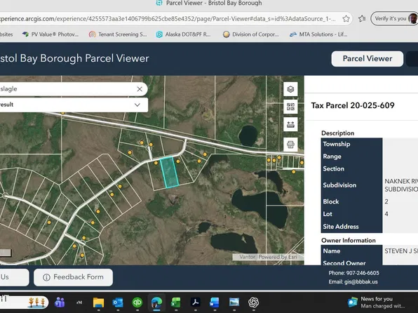Open the Division of Corporations bookmark

tap(251, 34)
